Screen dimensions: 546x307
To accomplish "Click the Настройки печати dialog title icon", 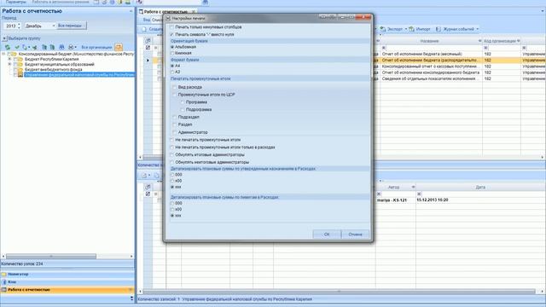I will [x=168, y=18].
